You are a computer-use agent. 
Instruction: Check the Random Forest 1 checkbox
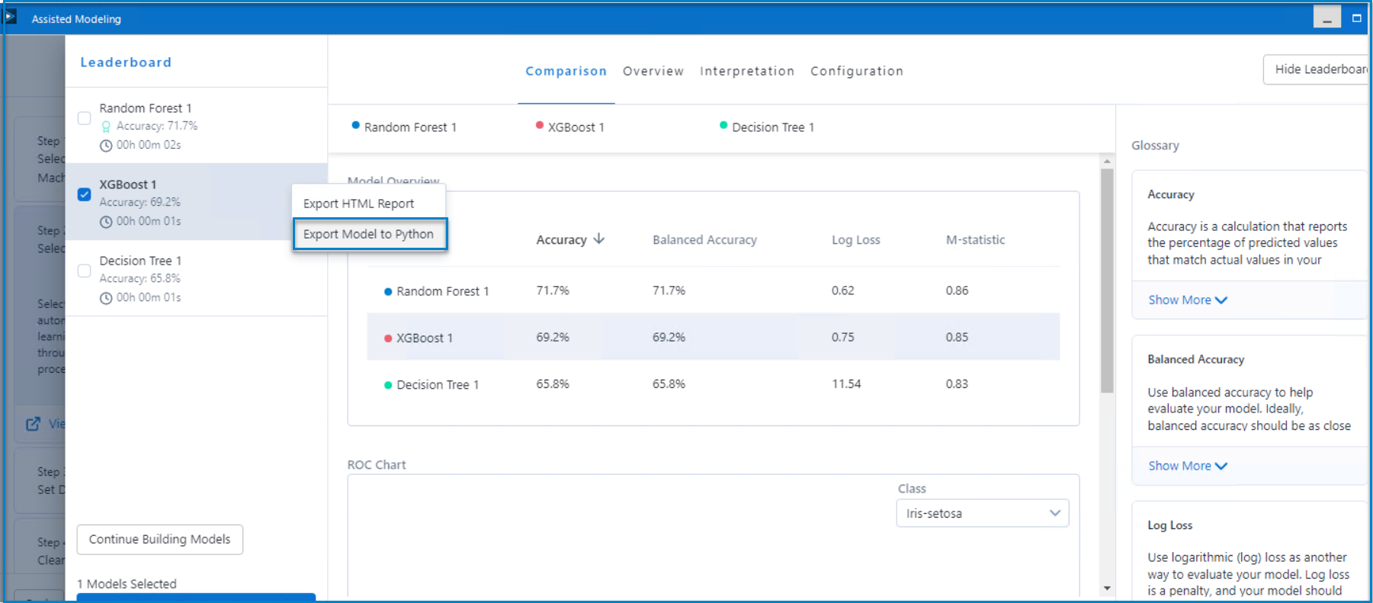tap(85, 118)
